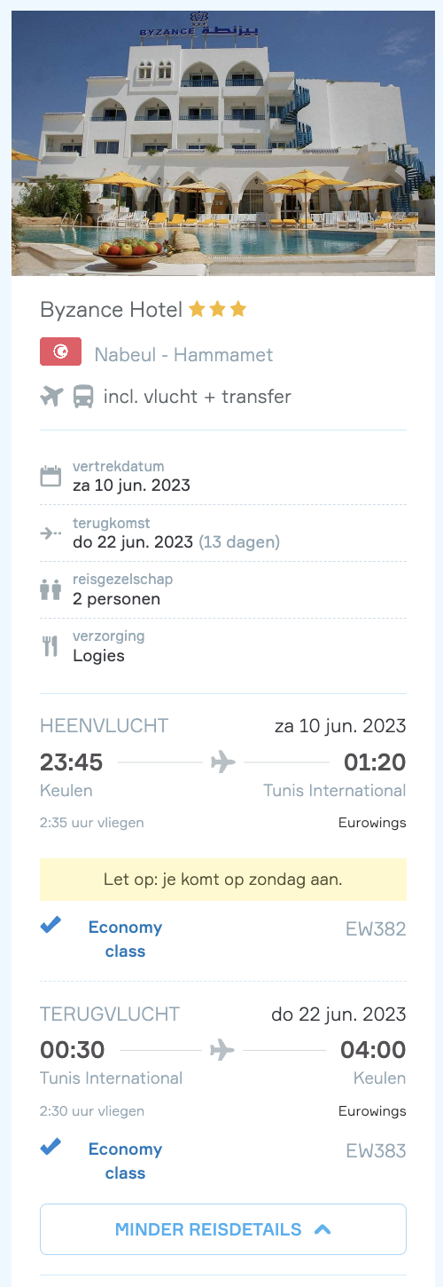Click the bus transfer icon
Screen dimensions: 443x1287
[83, 396]
